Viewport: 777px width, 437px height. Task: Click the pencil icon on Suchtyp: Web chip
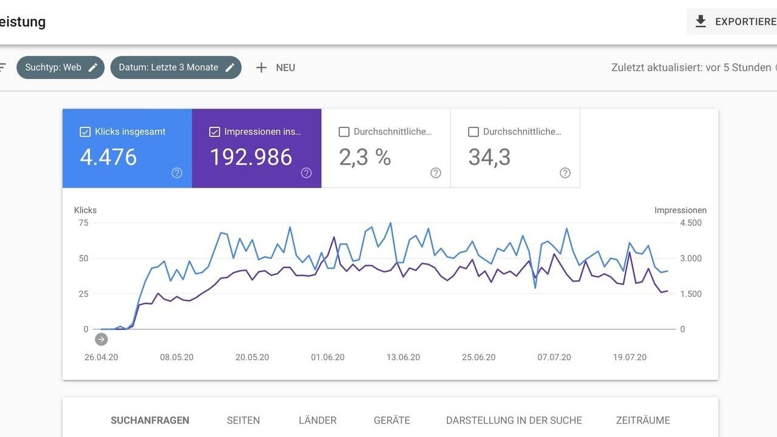(x=93, y=67)
